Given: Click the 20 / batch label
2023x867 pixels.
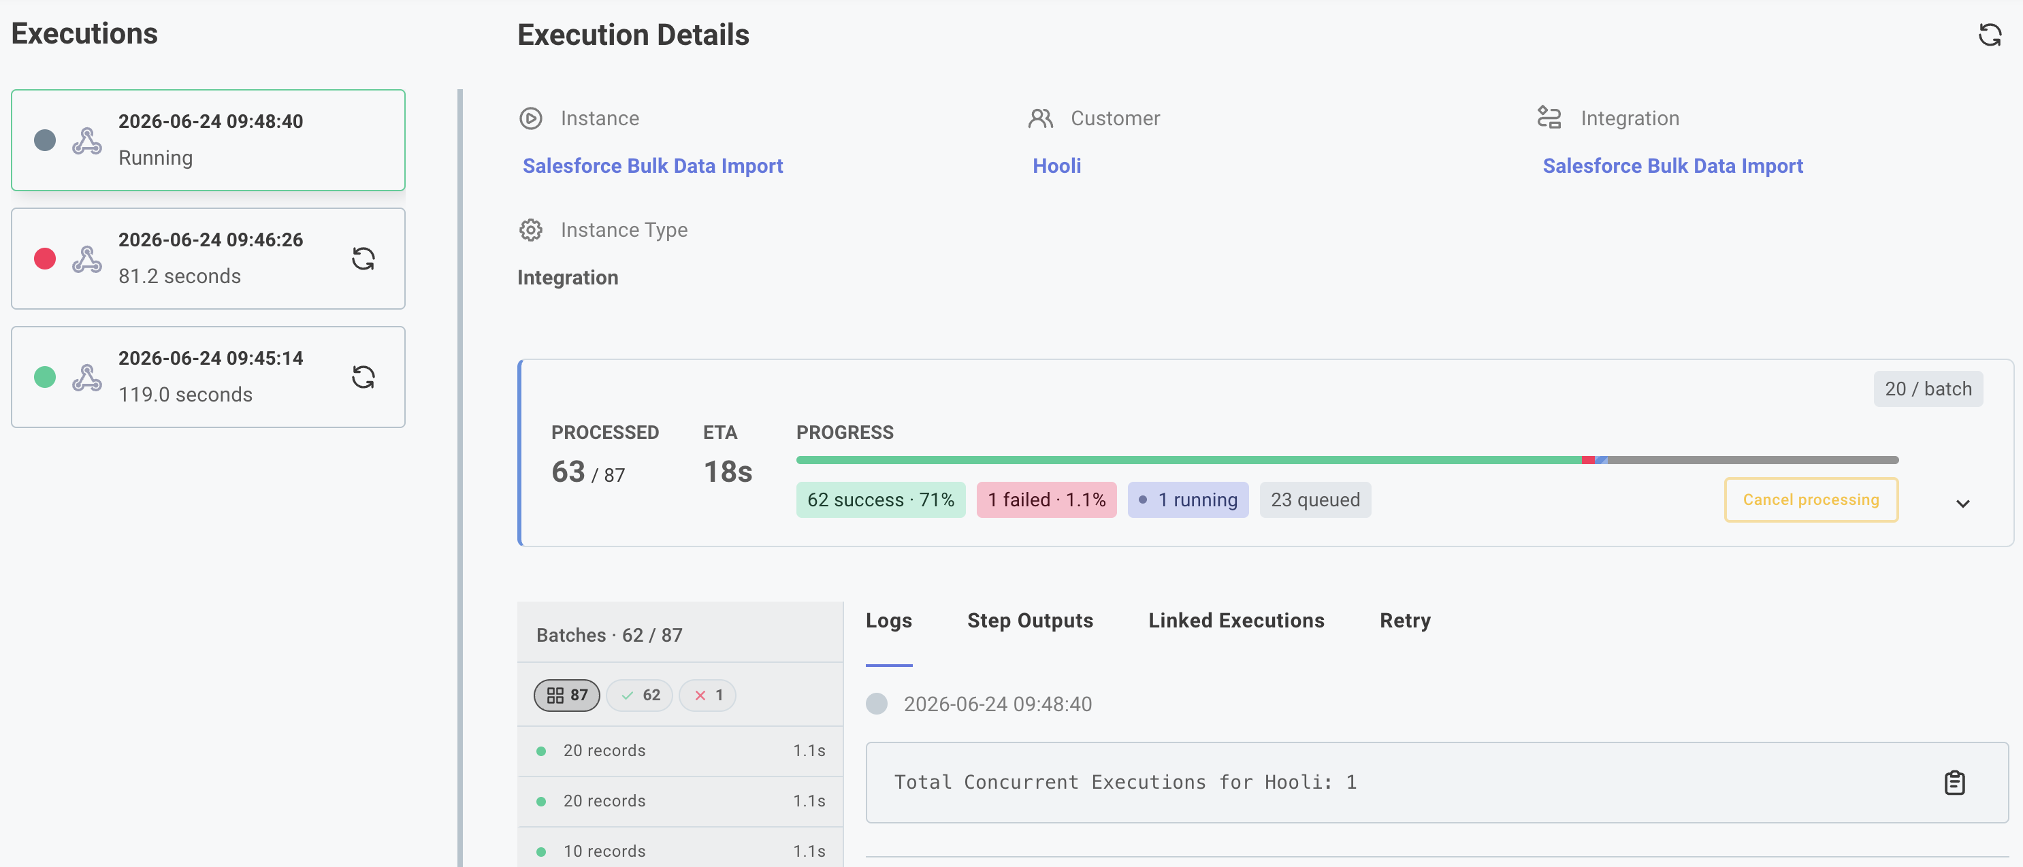Looking at the screenshot, I should (1928, 389).
